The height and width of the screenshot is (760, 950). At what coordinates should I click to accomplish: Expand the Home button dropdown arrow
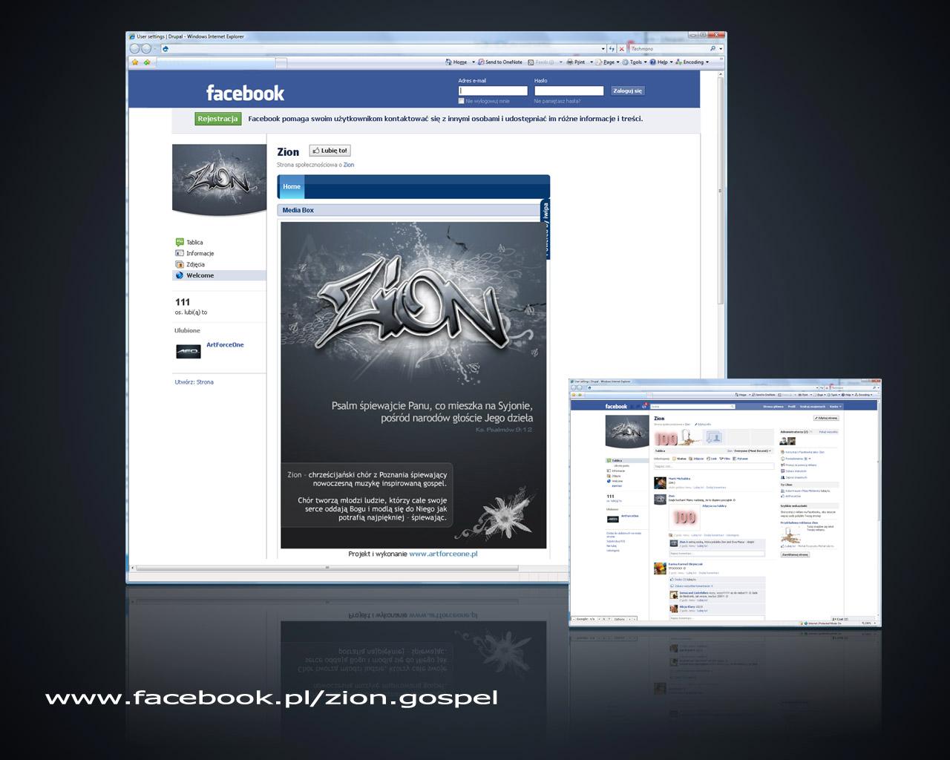474,62
